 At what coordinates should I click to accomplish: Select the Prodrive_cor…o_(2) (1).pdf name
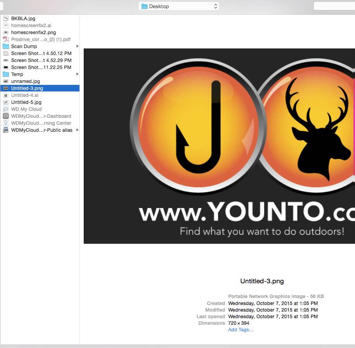pos(41,40)
